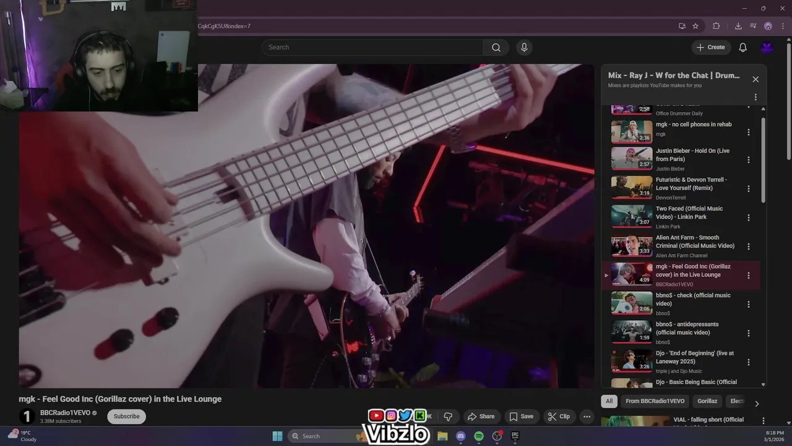The image size is (792, 446).
Task: Open the BBCRadio1VEVO channel name link
Action: pyautogui.click(x=65, y=413)
